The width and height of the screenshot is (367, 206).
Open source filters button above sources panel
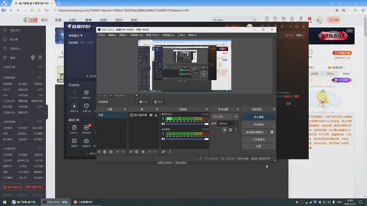(158, 102)
